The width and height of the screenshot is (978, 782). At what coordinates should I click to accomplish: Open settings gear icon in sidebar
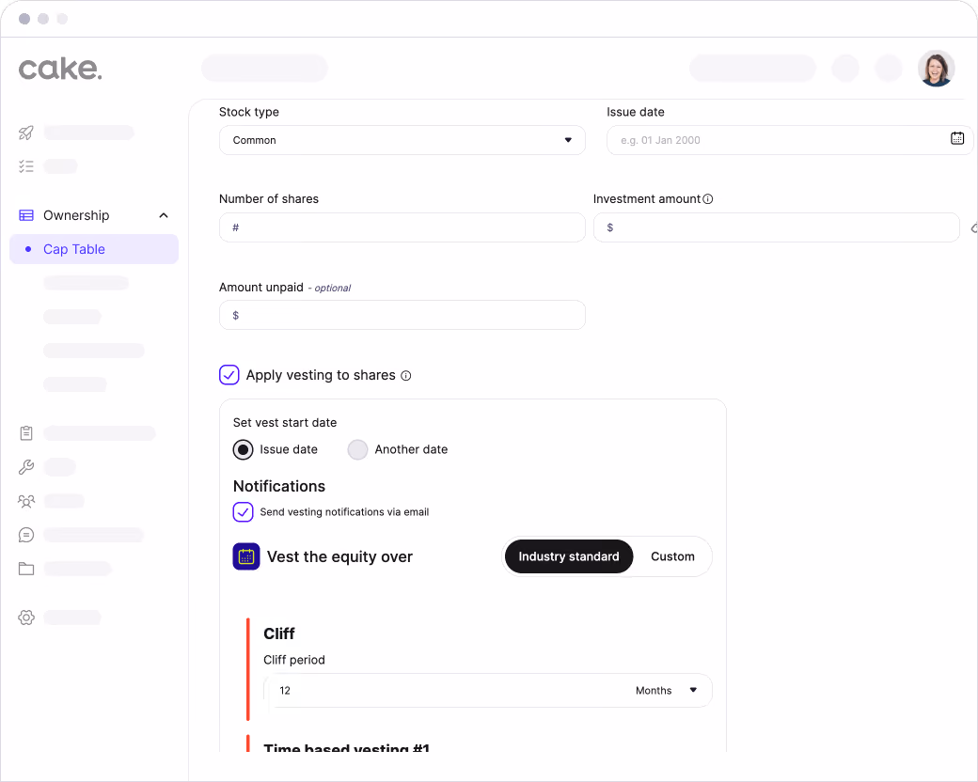tap(26, 618)
